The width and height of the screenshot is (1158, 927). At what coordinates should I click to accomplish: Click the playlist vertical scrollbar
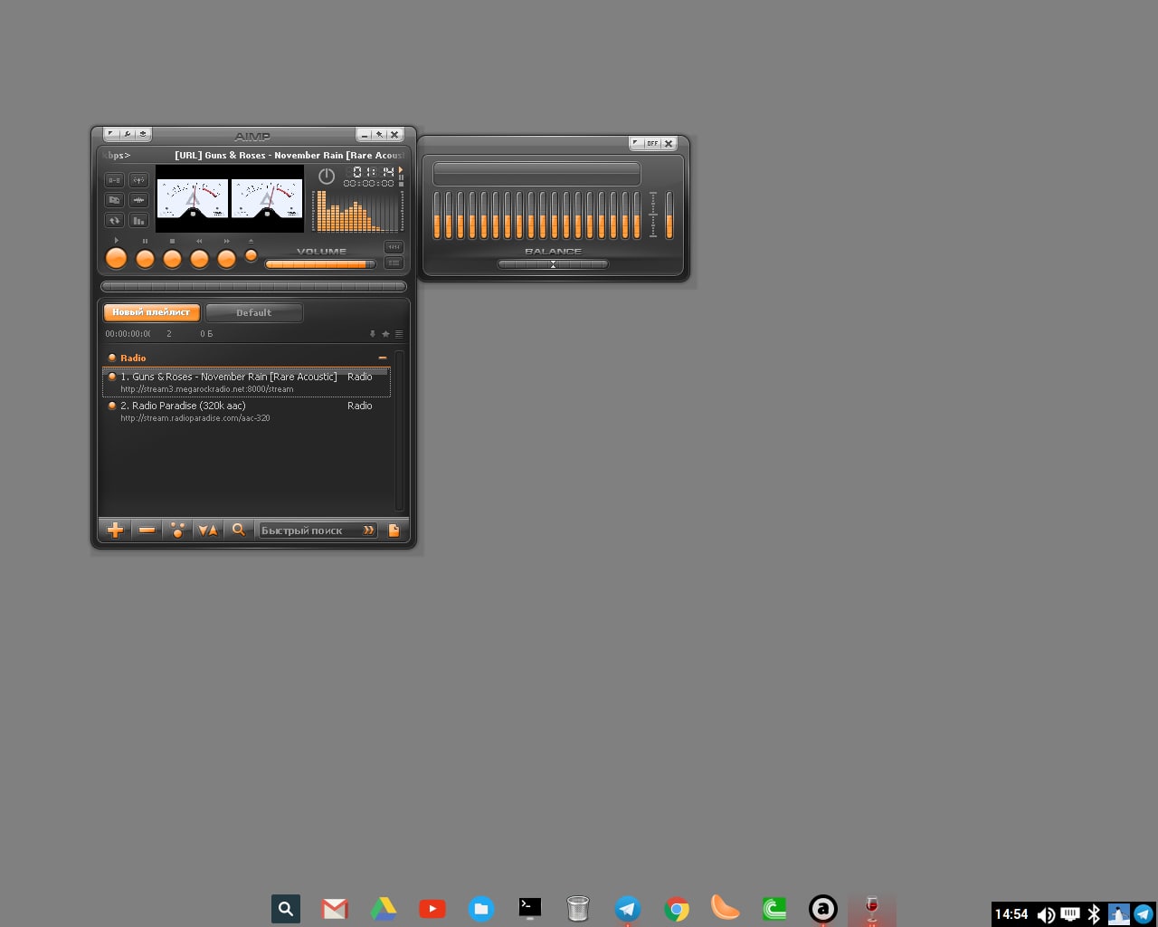click(x=399, y=431)
